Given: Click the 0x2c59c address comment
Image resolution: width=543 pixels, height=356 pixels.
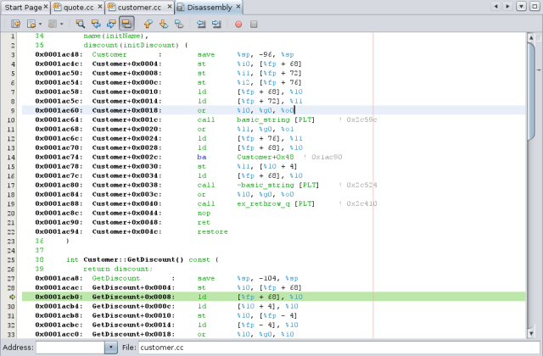Looking at the screenshot, I should (x=358, y=120).
